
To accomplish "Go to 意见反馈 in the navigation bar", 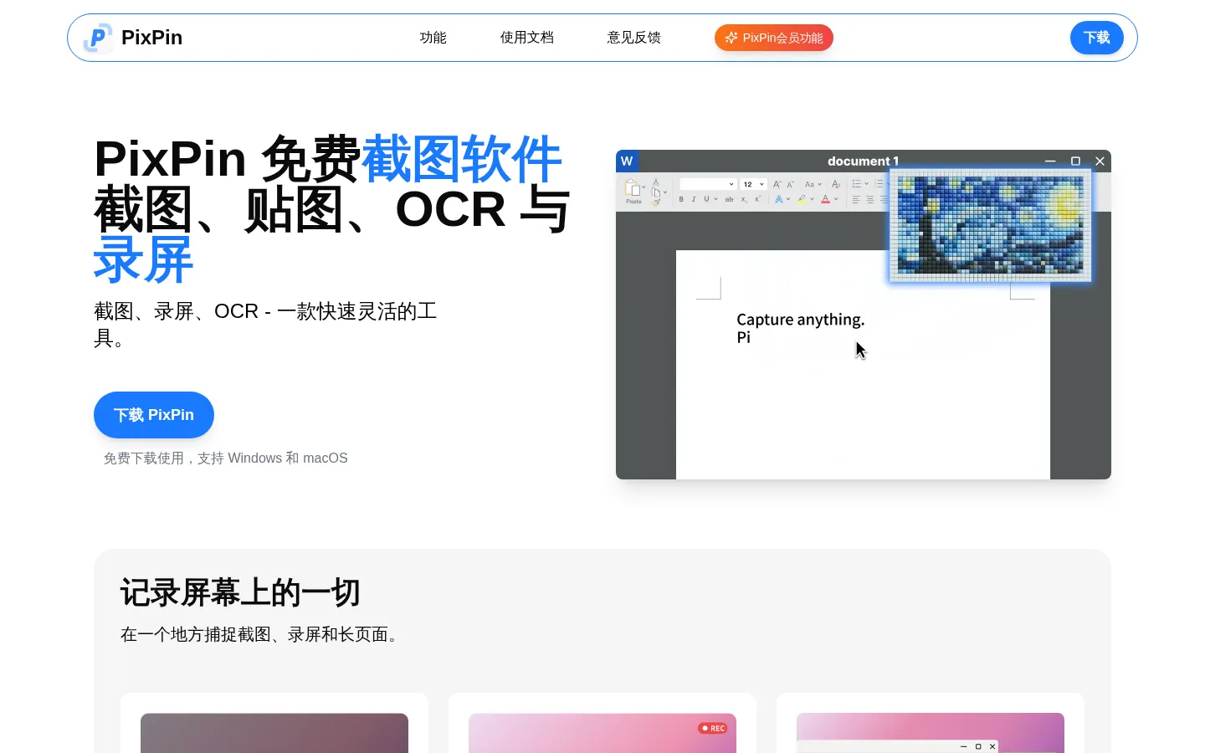I will tap(634, 38).
